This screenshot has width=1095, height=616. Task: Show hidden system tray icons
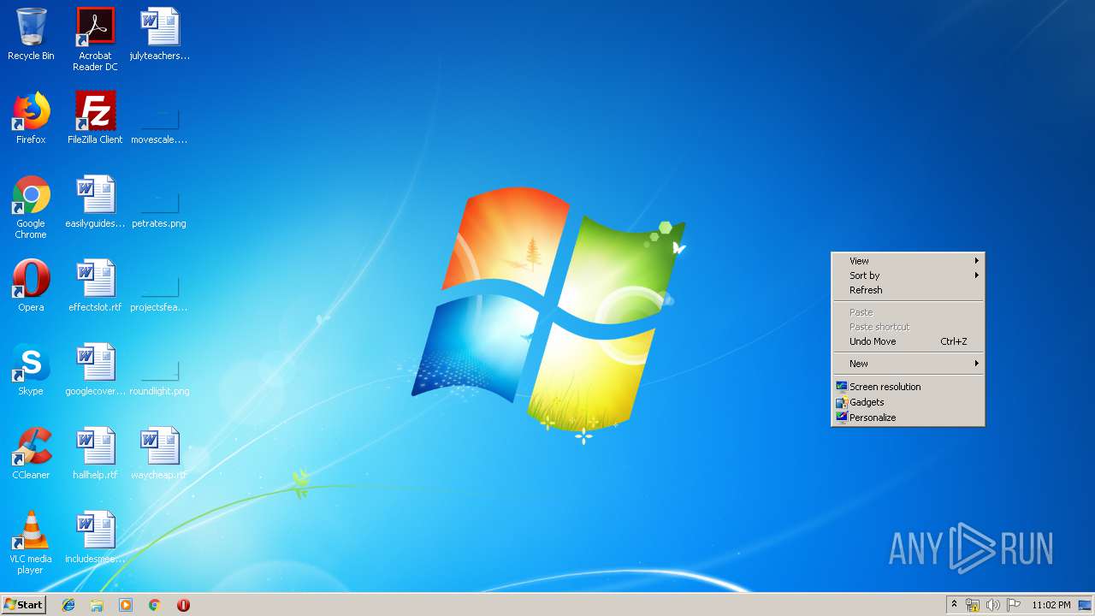coord(954,605)
